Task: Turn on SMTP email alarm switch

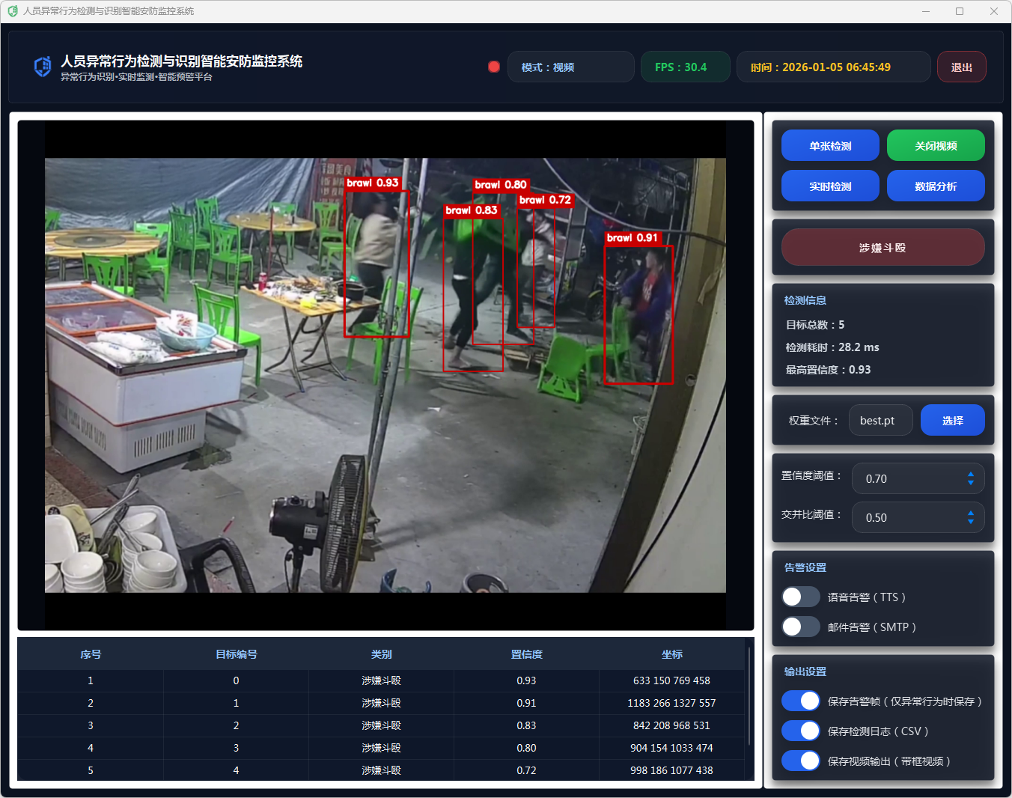Action: point(801,627)
